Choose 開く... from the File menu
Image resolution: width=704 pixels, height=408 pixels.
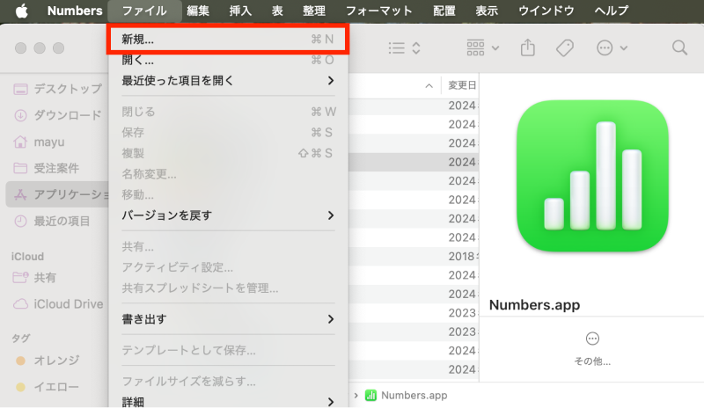pos(228,60)
